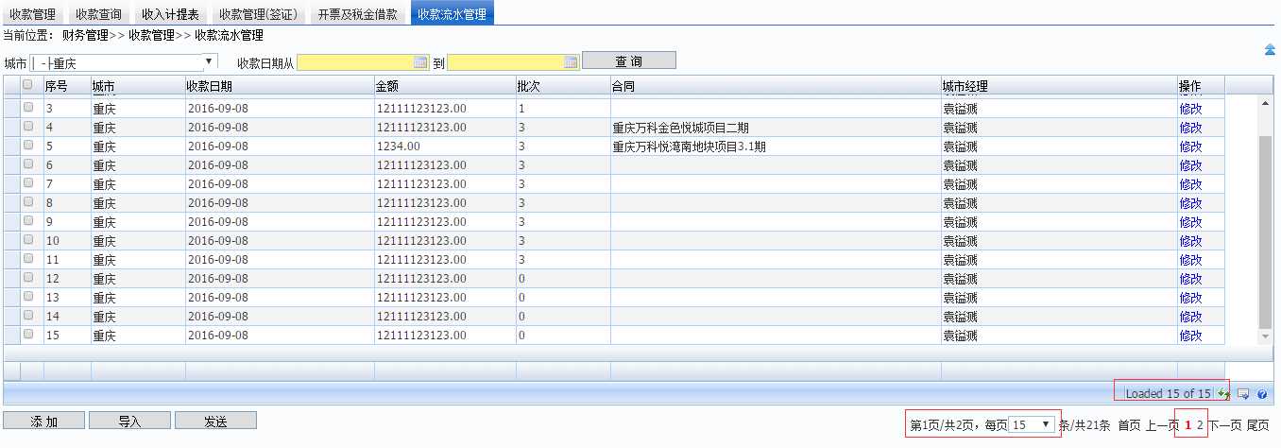Click the Loaded 15 of 15 status text
Image resolution: width=1281 pixels, height=448 pixels.
pyautogui.click(x=1169, y=393)
